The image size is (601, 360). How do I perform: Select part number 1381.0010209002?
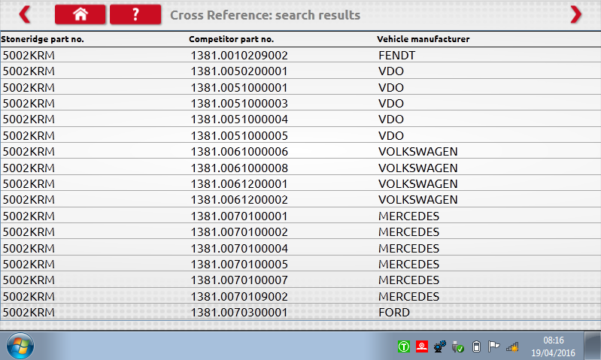(x=239, y=56)
